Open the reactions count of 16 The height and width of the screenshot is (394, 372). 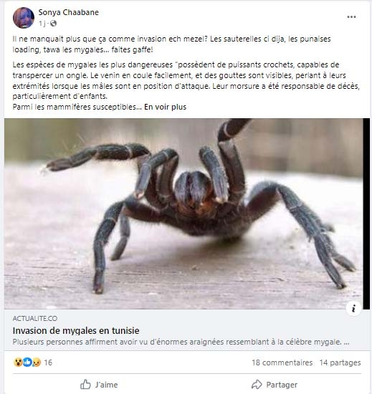click(48, 362)
